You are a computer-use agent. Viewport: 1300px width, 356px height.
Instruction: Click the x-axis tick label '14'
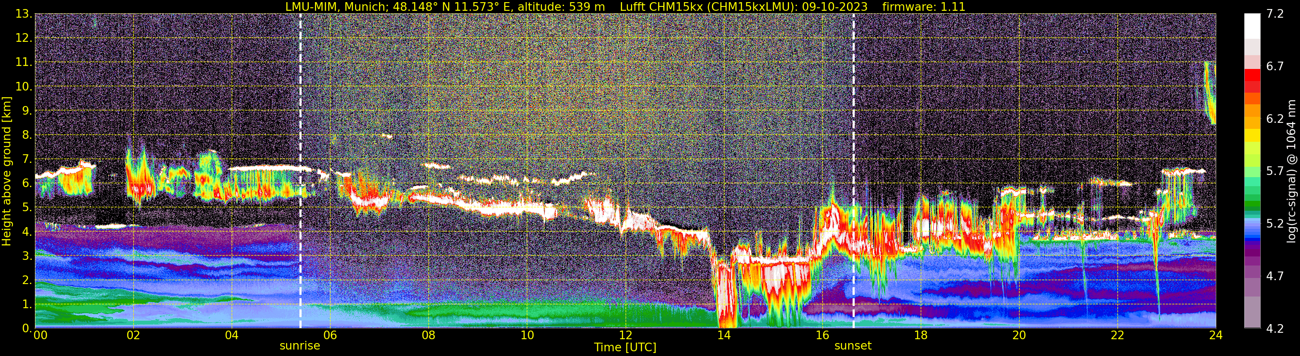tap(724, 335)
